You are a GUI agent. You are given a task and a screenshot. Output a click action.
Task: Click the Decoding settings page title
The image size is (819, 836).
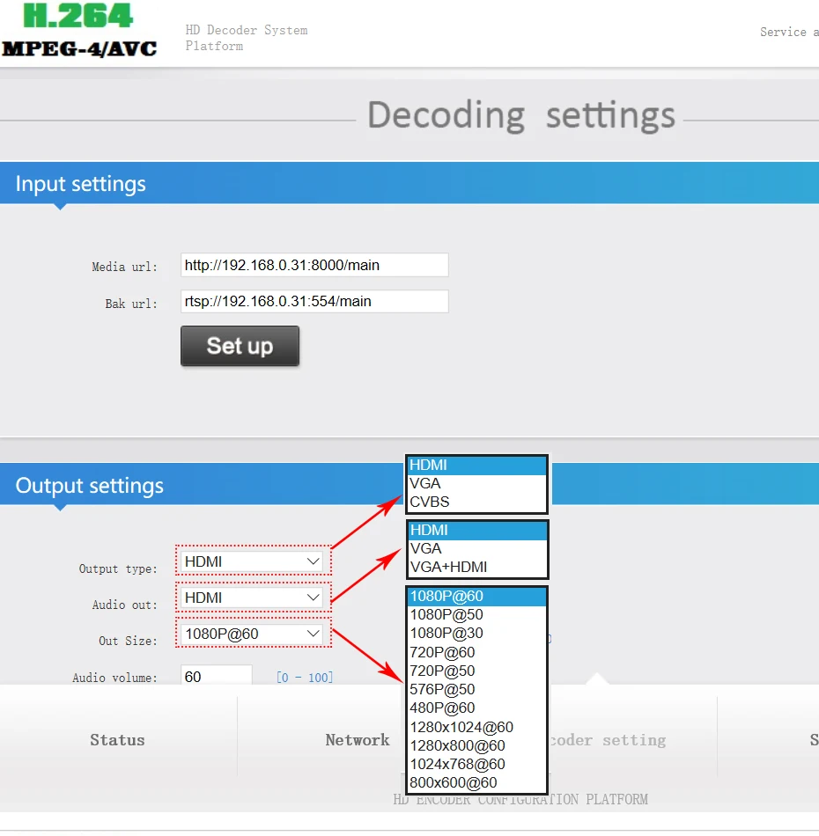[x=521, y=114]
